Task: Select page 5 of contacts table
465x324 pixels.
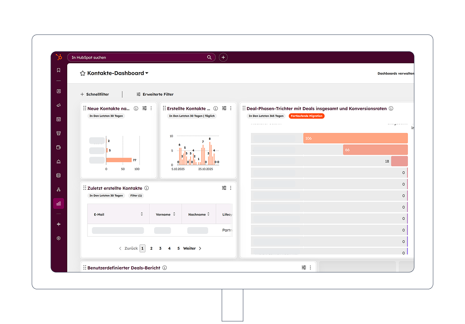Action: [x=178, y=248]
